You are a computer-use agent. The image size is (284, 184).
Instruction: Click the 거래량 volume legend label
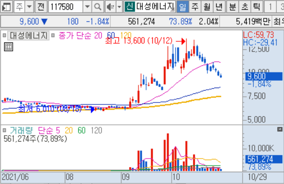pyautogui.click(x=21, y=130)
